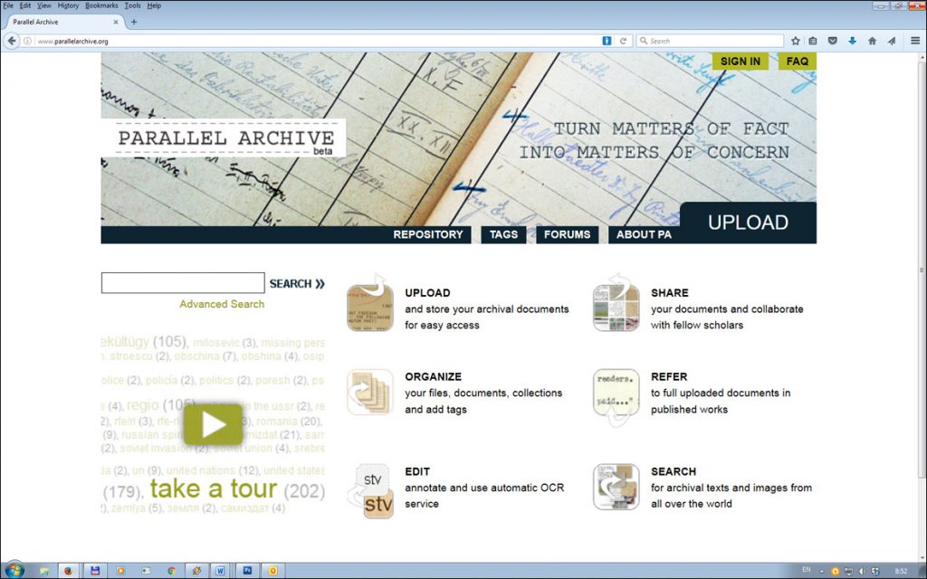
Task: Open the Windows Start menu
Action: tap(14, 571)
